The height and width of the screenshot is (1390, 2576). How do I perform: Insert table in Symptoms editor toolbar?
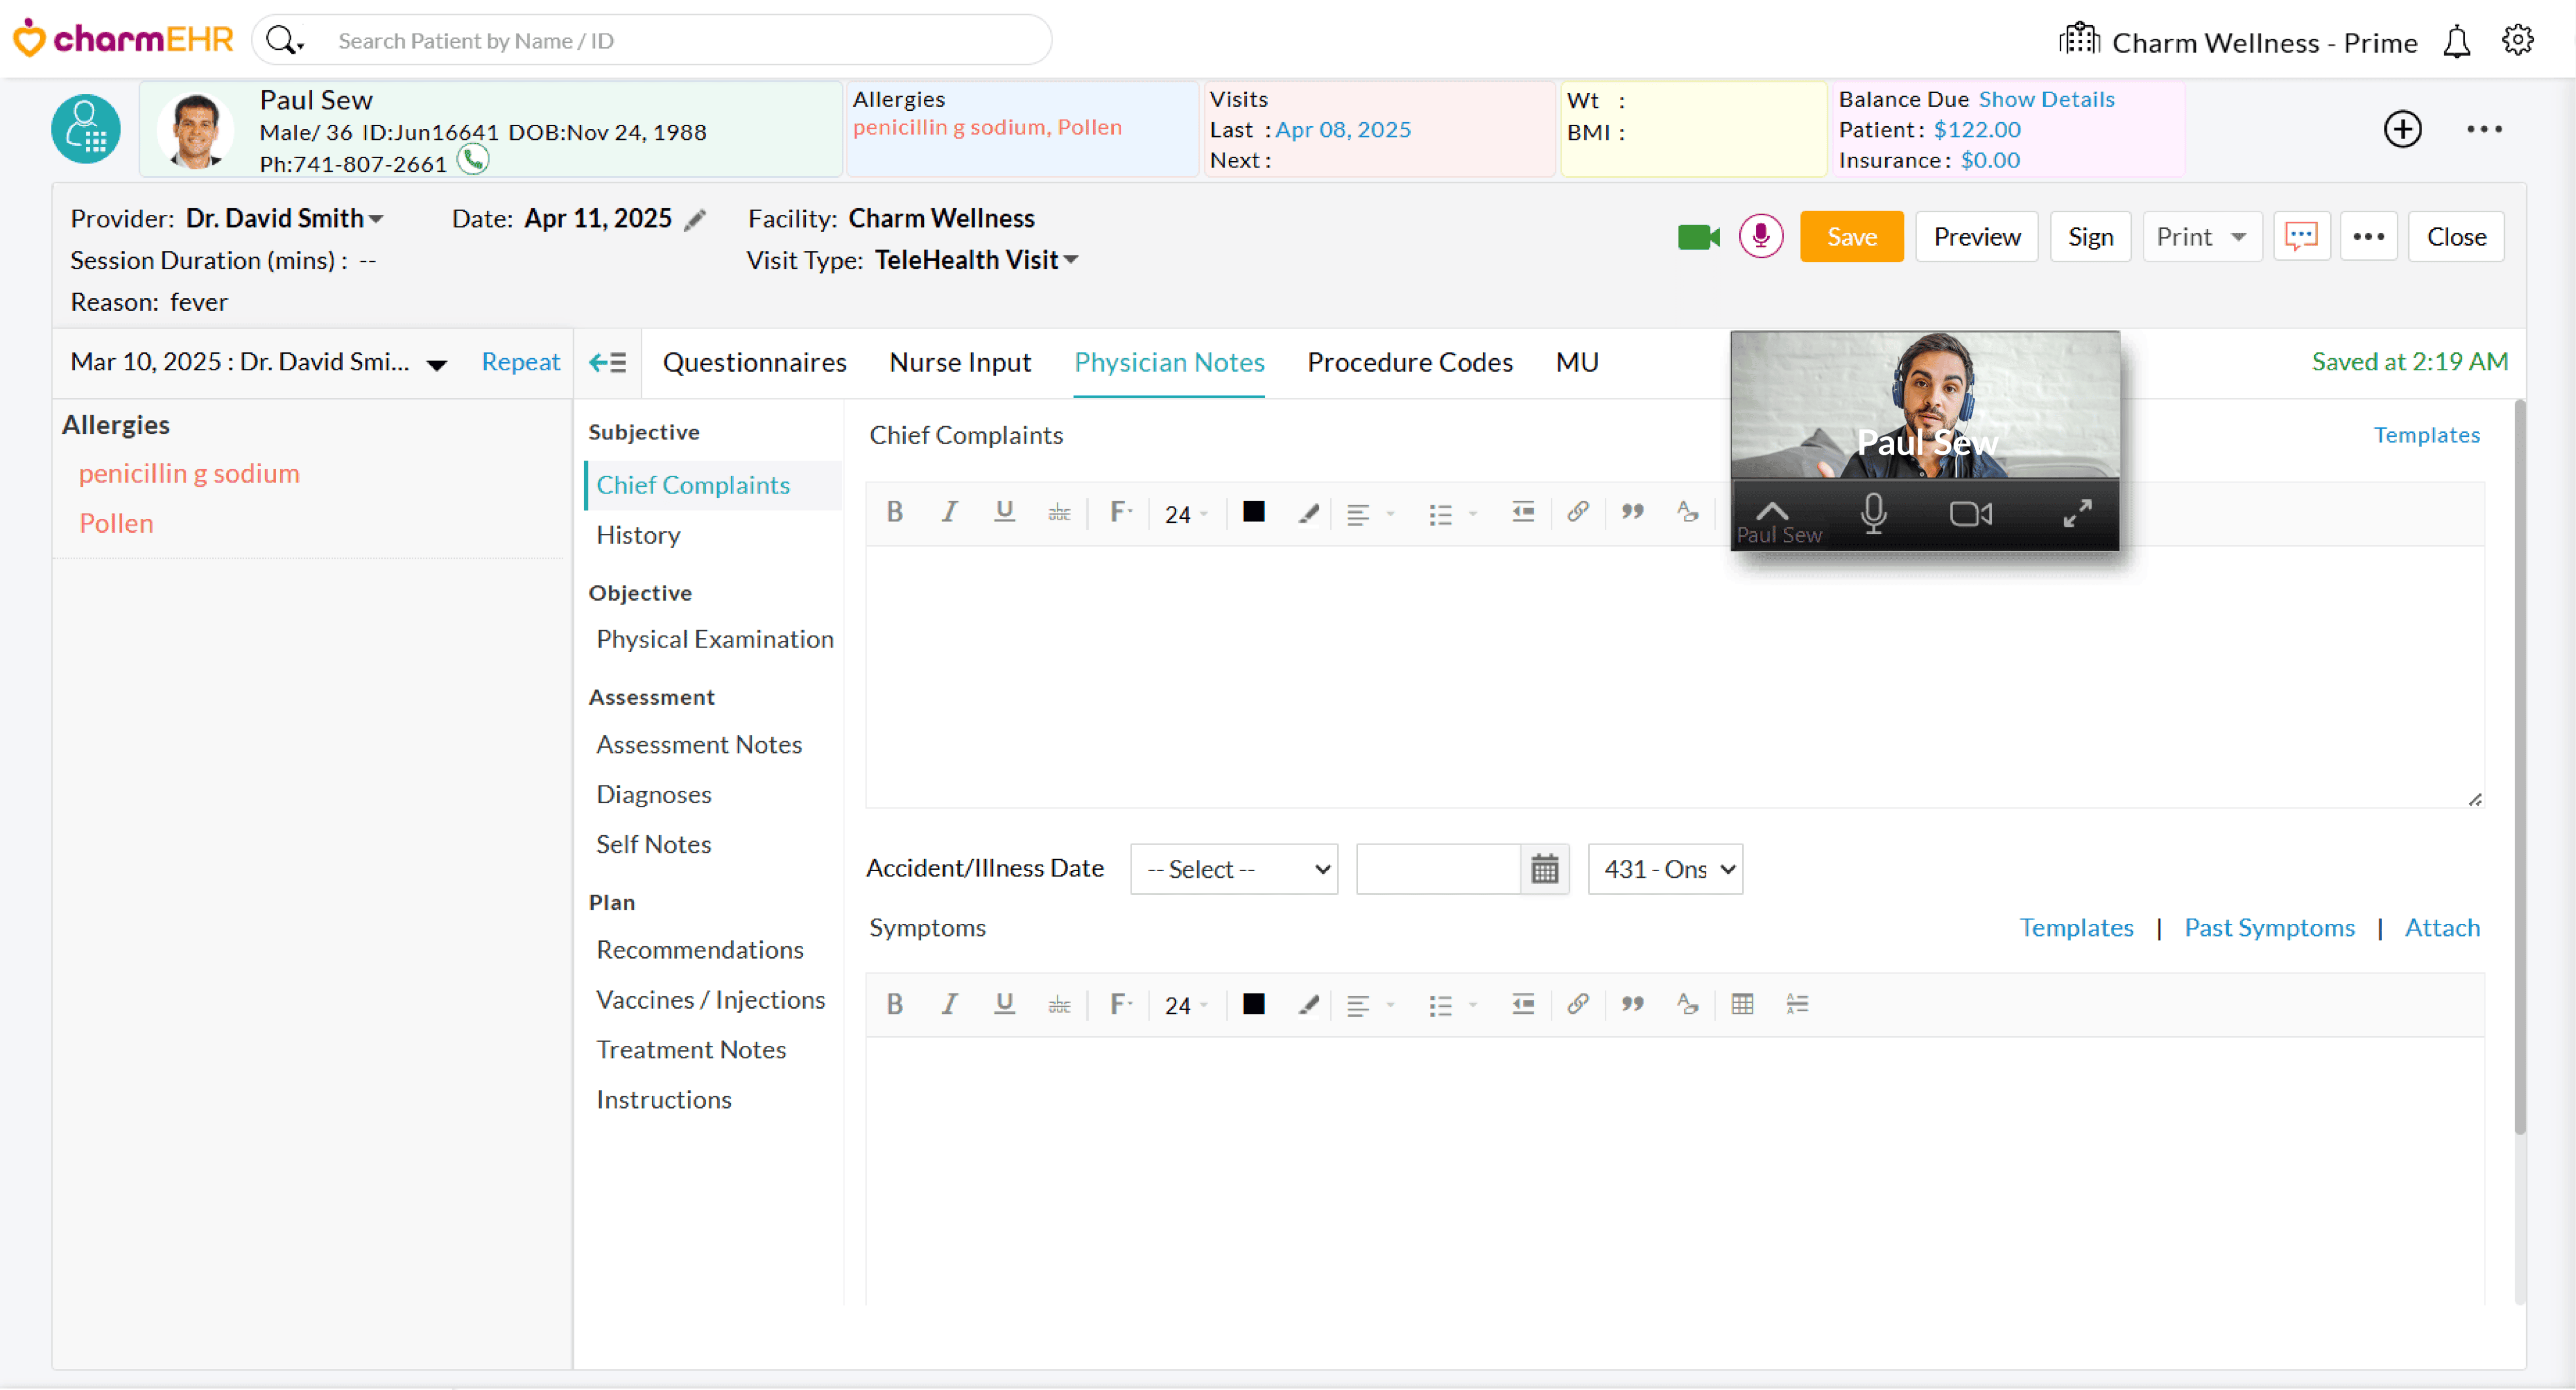[x=1742, y=1004]
